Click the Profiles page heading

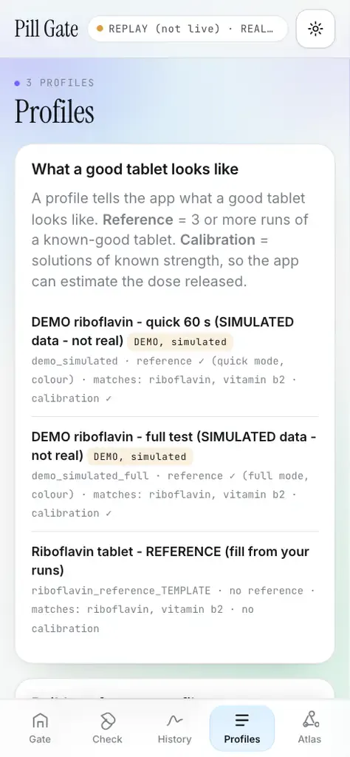[x=54, y=111]
